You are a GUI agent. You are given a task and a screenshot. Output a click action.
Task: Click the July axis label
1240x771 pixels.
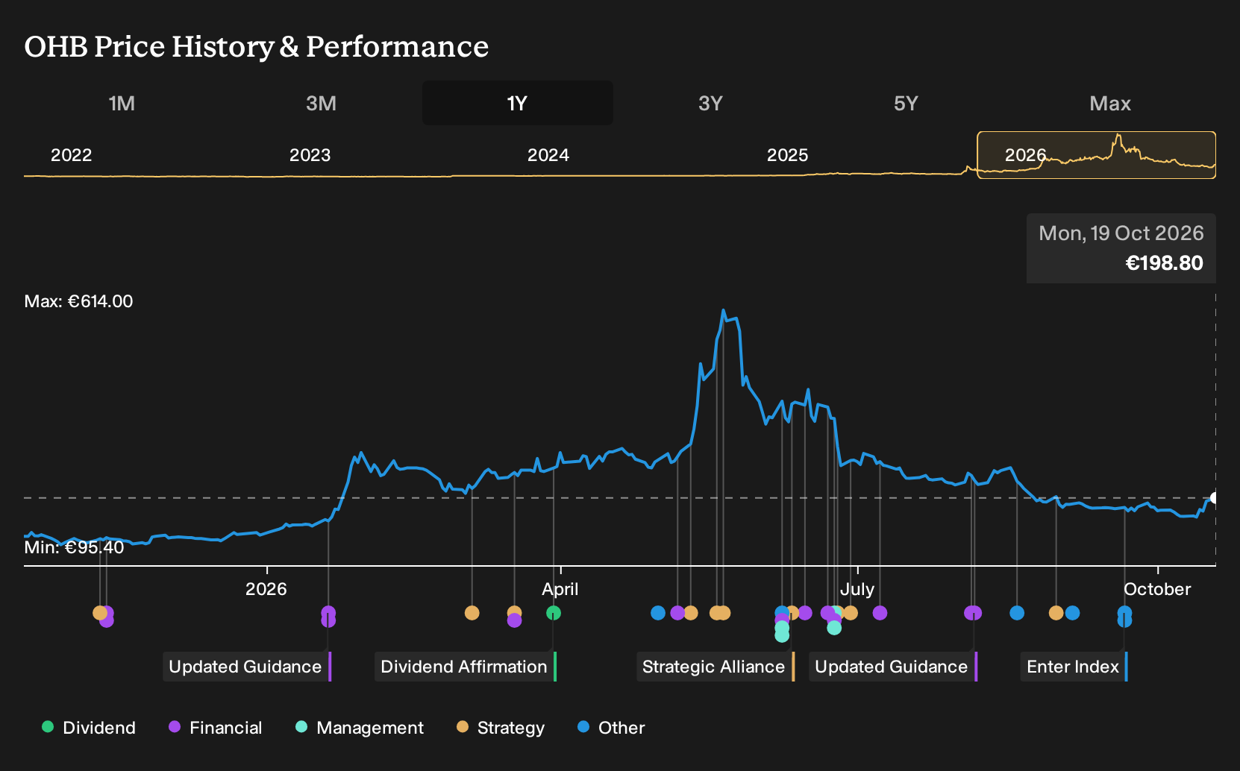[857, 589]
